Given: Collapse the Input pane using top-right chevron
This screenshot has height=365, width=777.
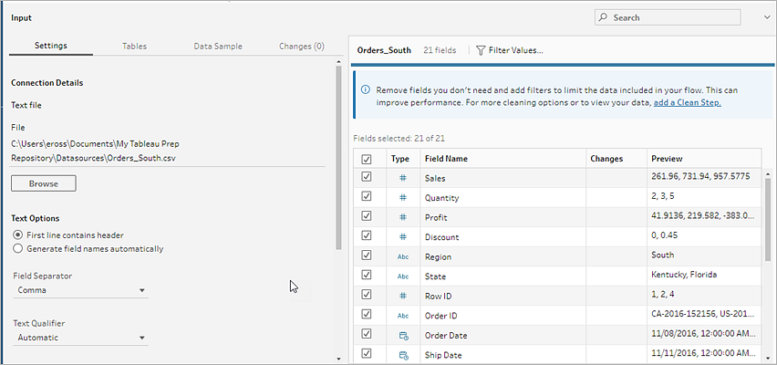Looking at the screenshot, I should (767, 17).
